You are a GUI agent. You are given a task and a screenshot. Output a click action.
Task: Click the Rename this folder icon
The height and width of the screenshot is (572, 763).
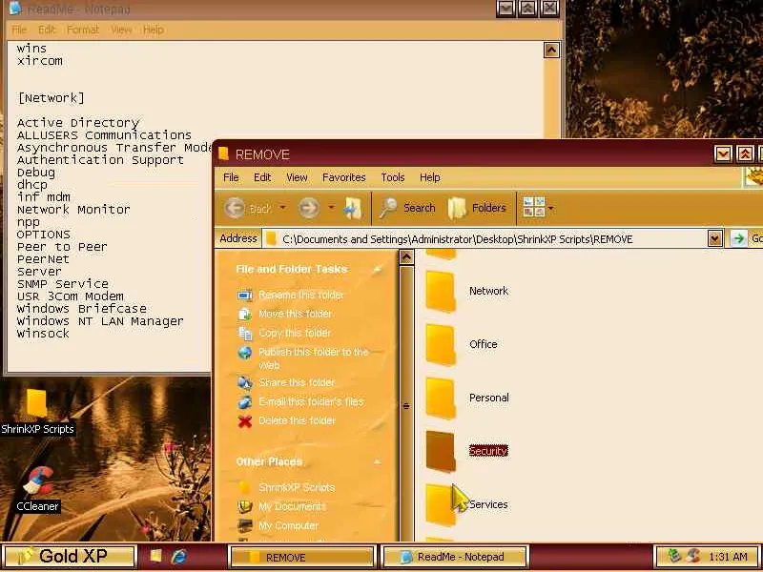[245, 296]
